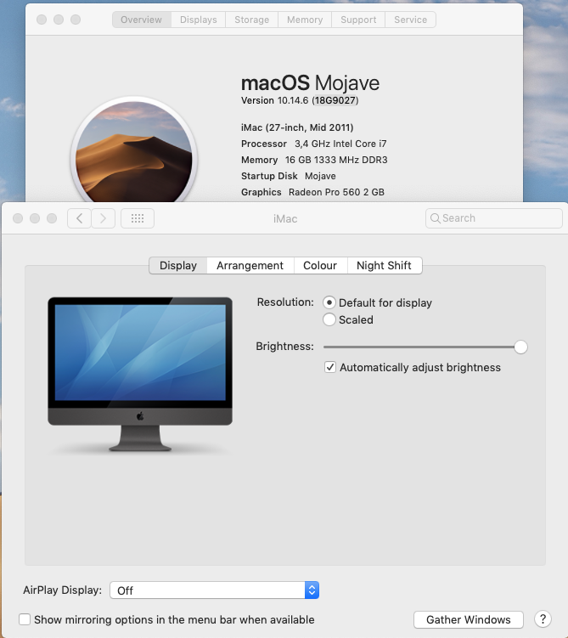
Task: Minimize the About This Mac window
Action: [59, 20]
